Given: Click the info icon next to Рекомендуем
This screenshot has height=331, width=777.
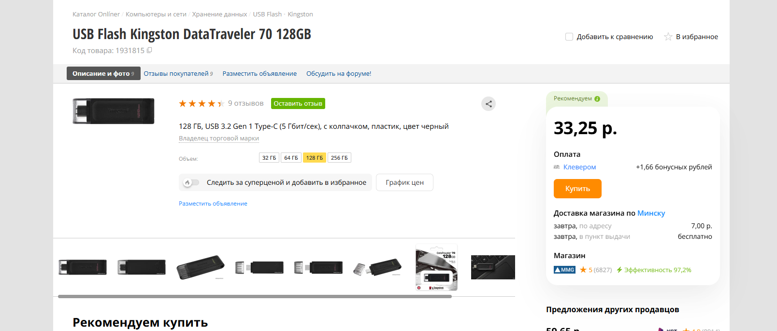Looking at the screenshot, I should 597,99.
